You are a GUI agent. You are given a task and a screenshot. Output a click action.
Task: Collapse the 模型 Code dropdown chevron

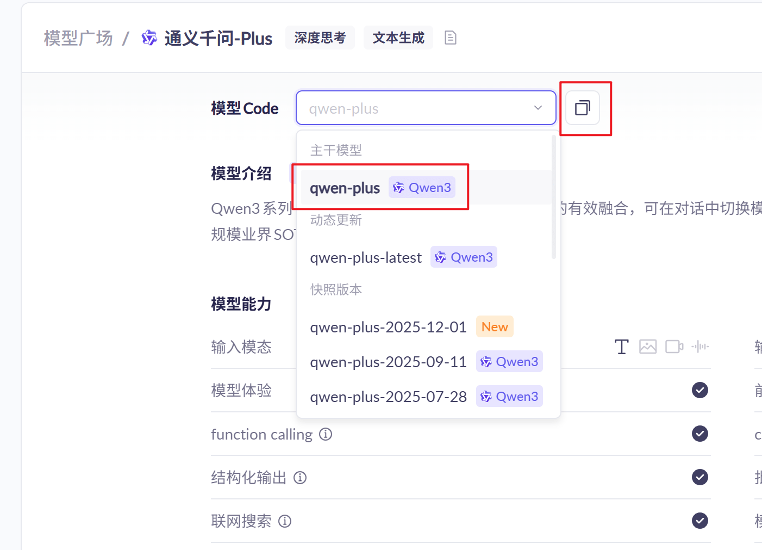tap(538, 108)
